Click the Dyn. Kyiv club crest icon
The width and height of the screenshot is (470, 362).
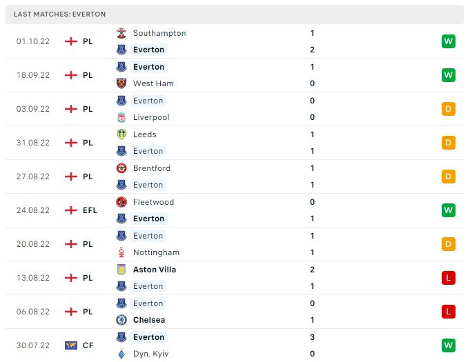(x=121, y=354)
